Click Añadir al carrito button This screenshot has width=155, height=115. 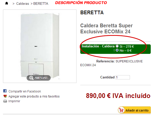(134, 110)
